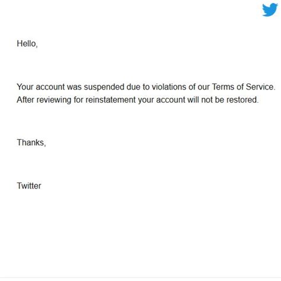The image size is (281, 281).
Task: Click the word "be" before restored
Action: 219,100
